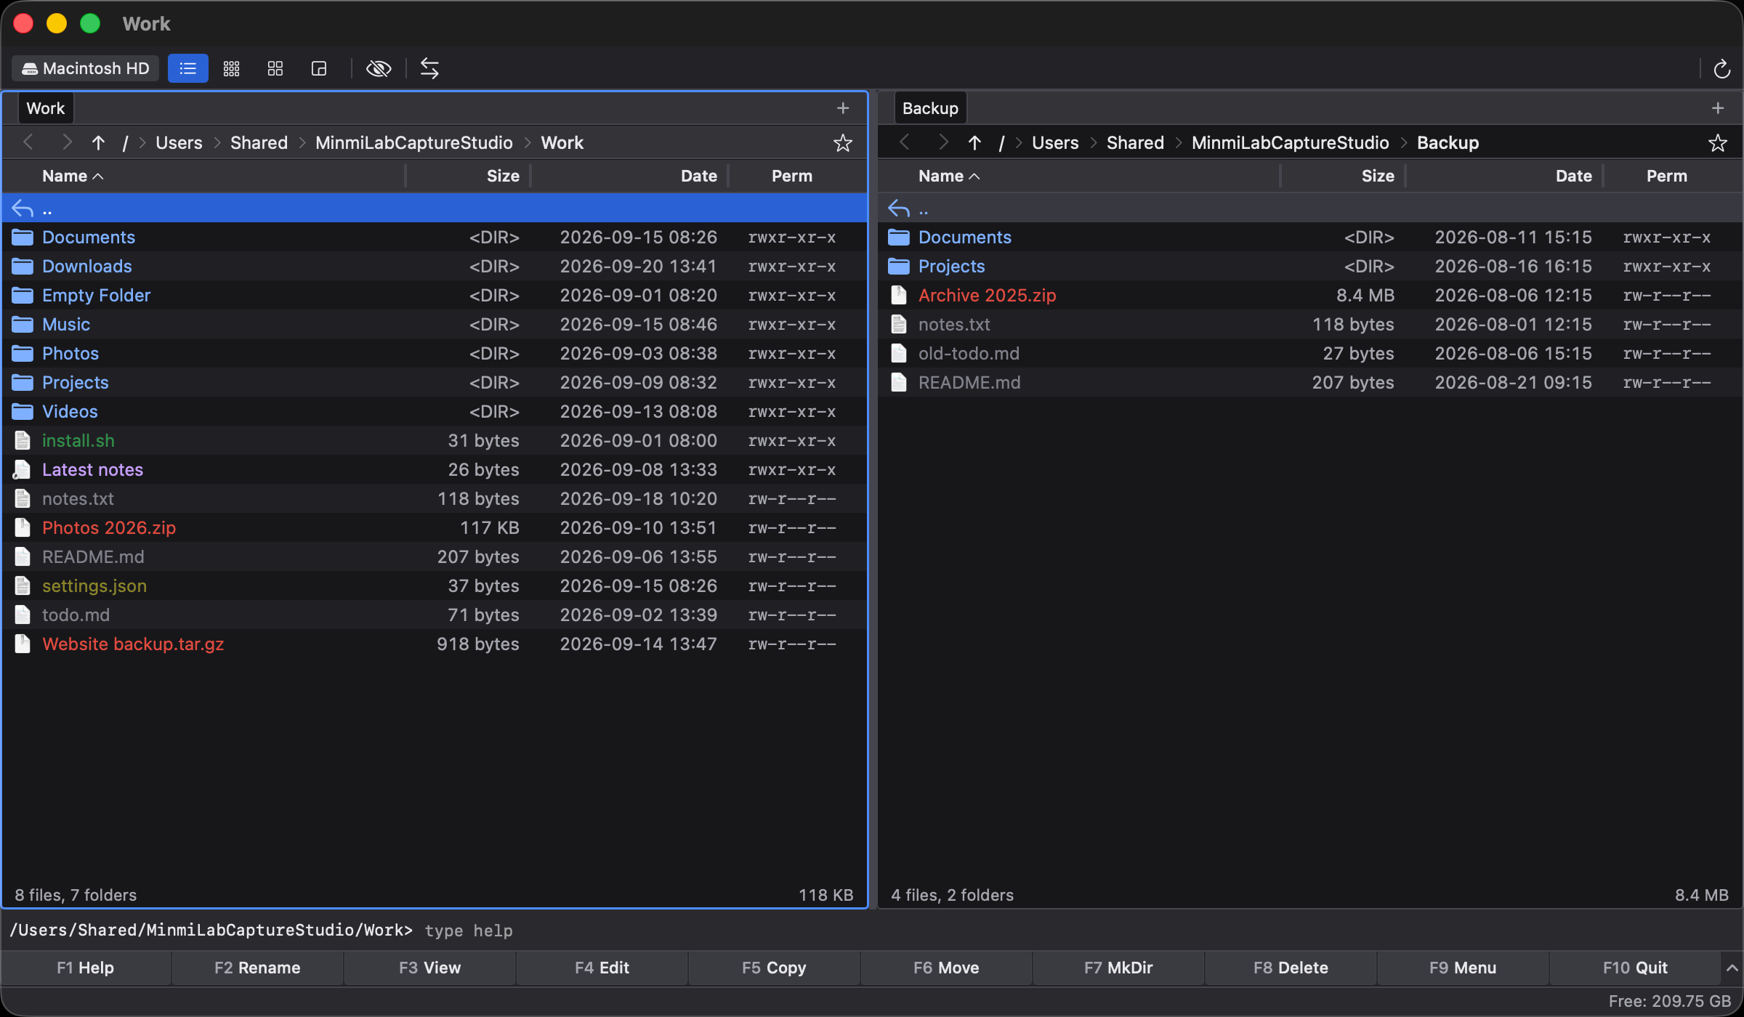Navigate forward in the Backup panel
Screen dimensions: 1744x1017
click(x=943, y=142)
